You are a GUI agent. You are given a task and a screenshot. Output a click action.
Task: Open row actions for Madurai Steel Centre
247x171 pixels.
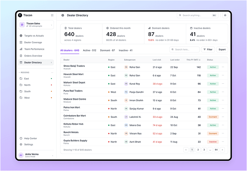tap(223, 100)
